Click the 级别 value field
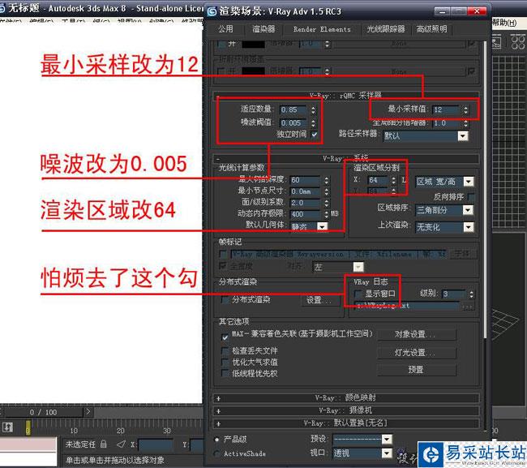This screenshot has width=527, height=468. 454,294
